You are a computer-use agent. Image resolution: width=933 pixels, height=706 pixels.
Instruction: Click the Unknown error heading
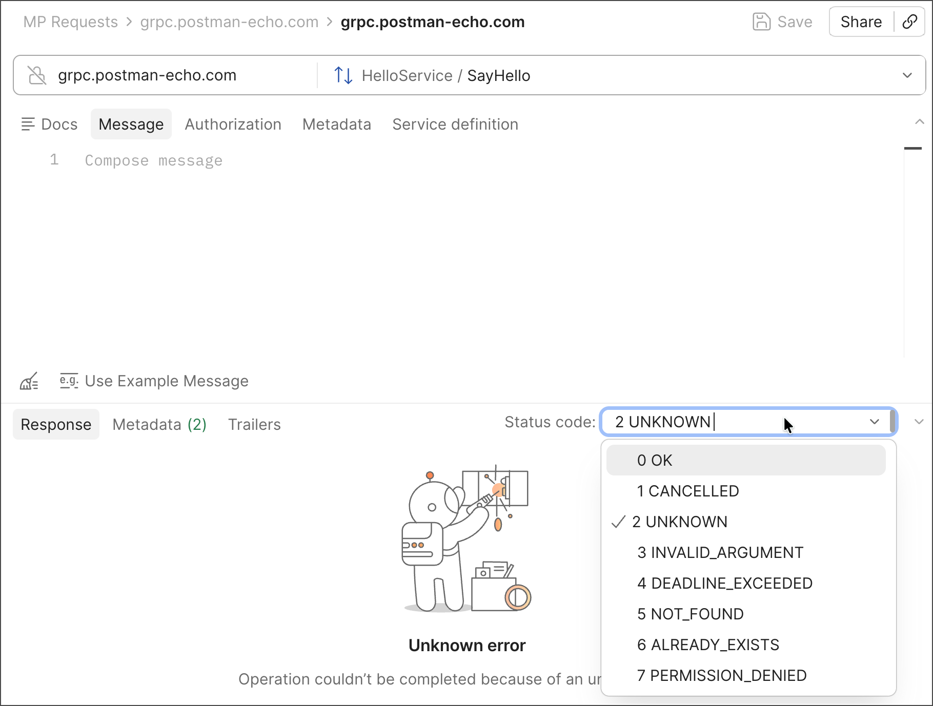pyautogui.click(x=467, y=646)
